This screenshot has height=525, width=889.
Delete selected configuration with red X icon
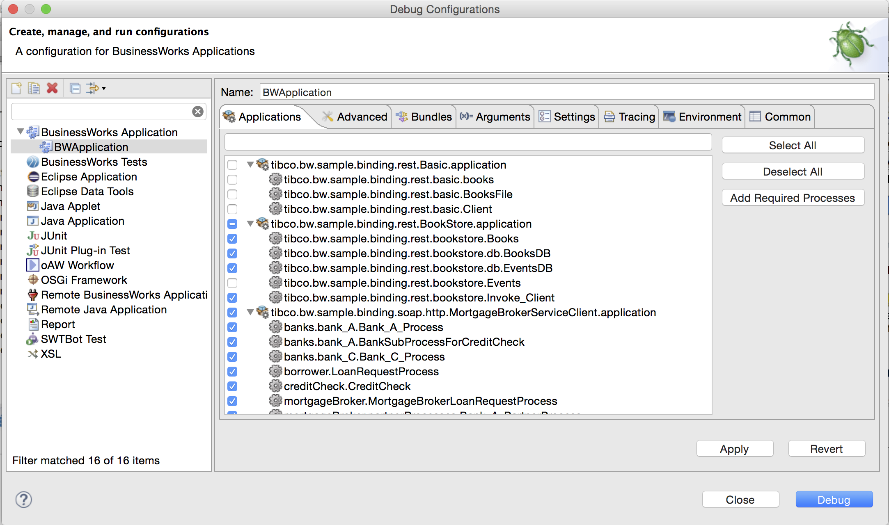click(52, 88)
